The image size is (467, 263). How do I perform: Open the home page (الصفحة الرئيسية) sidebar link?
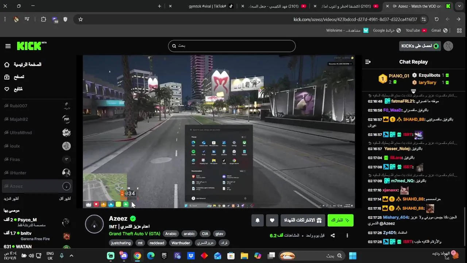point(23,65)
